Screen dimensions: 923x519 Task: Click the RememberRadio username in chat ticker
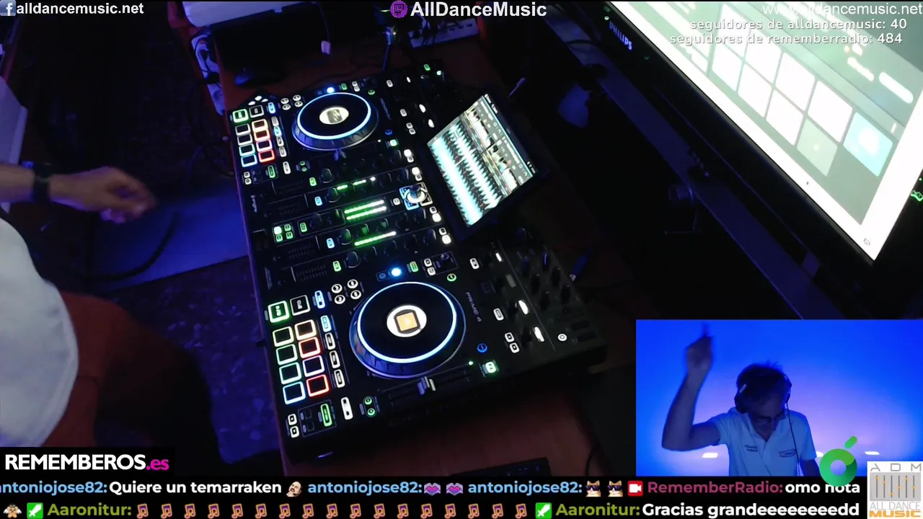coord(715,488)
